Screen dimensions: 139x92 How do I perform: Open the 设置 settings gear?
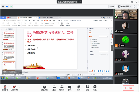click(95, 88)
